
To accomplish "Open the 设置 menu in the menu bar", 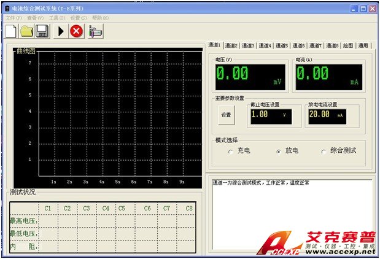I will 79,18.
